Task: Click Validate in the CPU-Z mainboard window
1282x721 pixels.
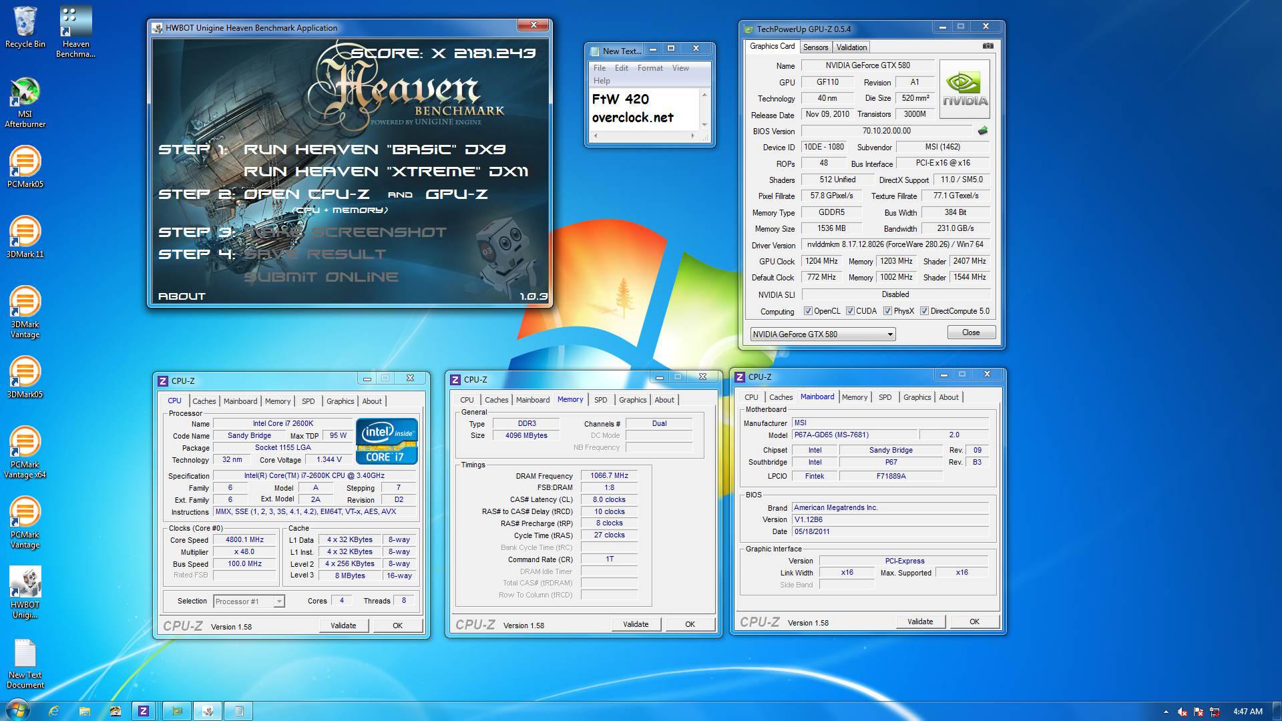Action: coord(920,622)
